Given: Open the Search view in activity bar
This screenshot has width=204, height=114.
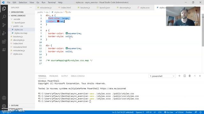Looking at the screenshot, I should pos(4,17).
